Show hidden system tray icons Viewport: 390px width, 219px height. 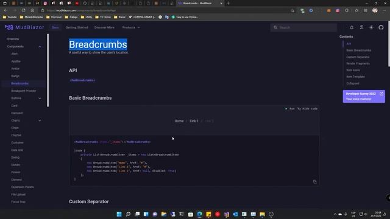click(x=335, y=214)
